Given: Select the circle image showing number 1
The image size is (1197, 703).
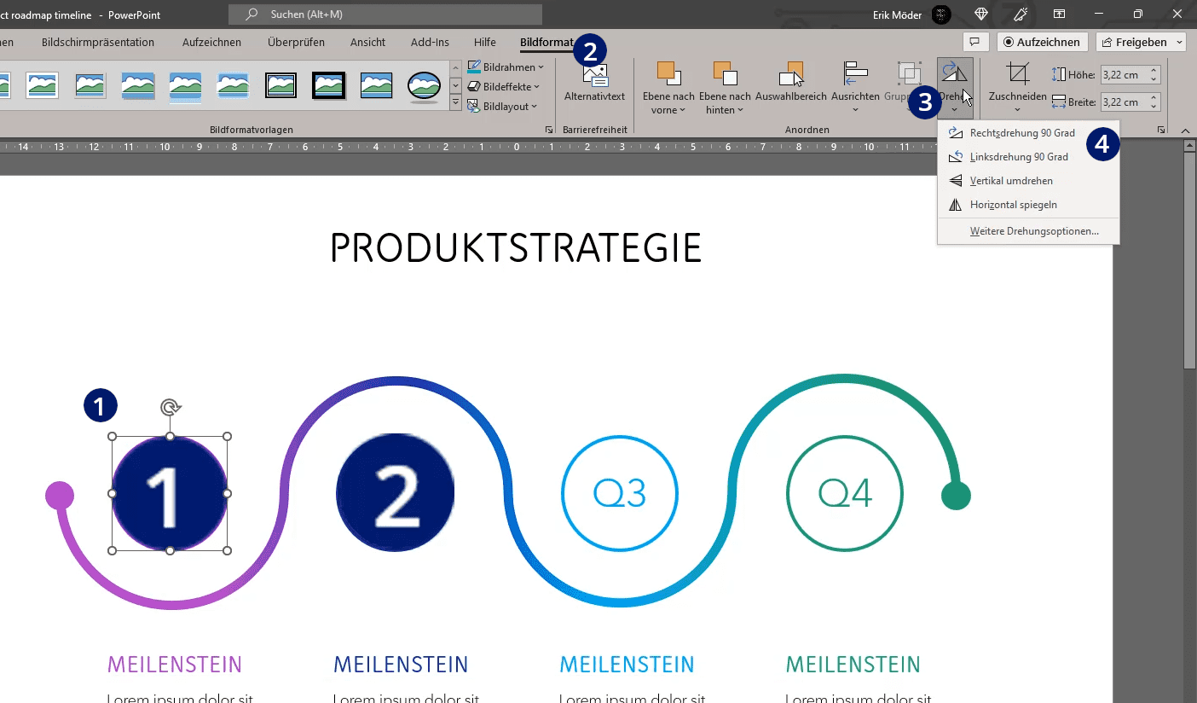Looking at the screenshot, I should coord(170,493).
